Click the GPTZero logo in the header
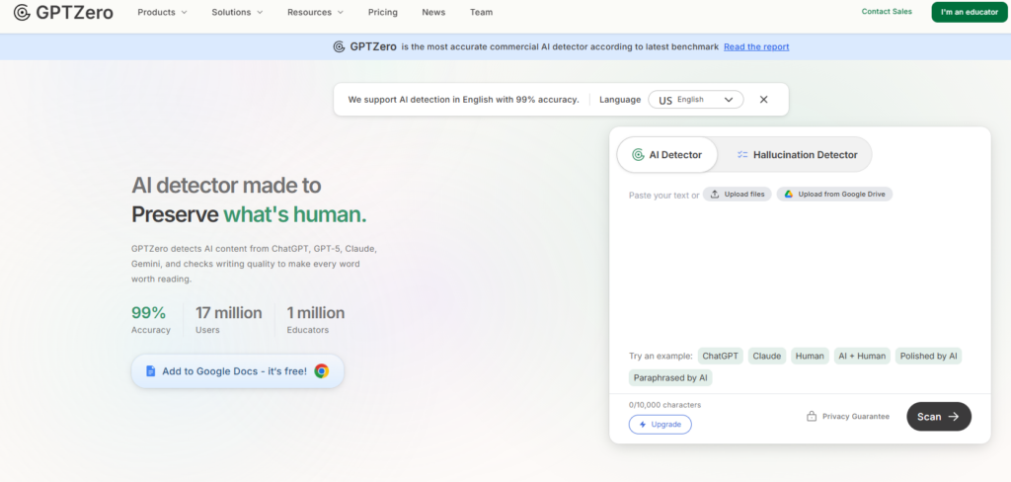Screen dimensions: 1011x482 pyautogui.click(x=63, y=12)
